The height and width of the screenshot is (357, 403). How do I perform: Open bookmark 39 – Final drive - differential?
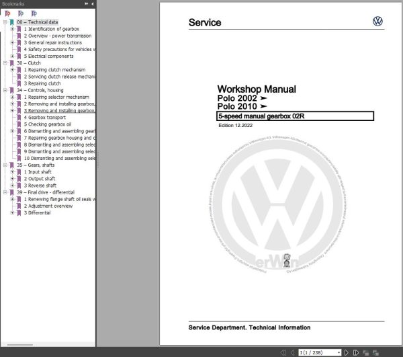tap(46, 192)
